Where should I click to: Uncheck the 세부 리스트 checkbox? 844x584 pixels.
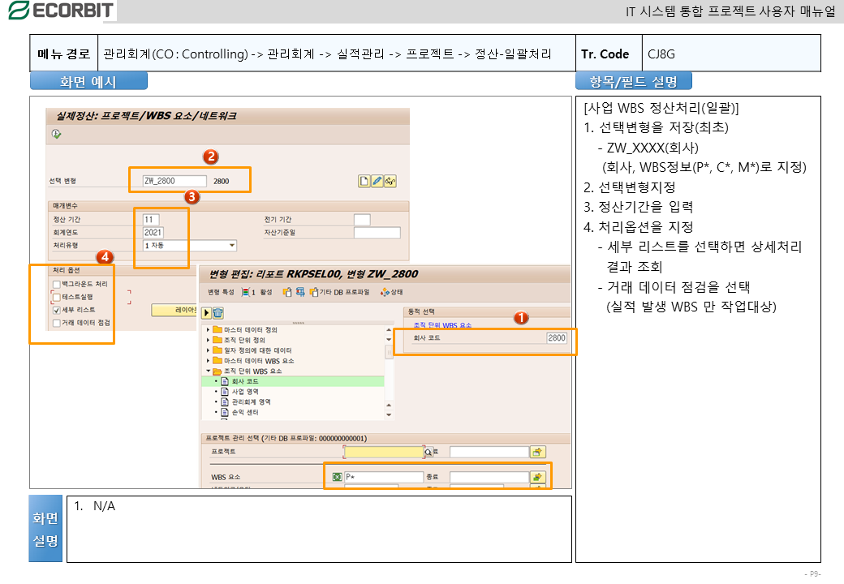coord(57,310)
